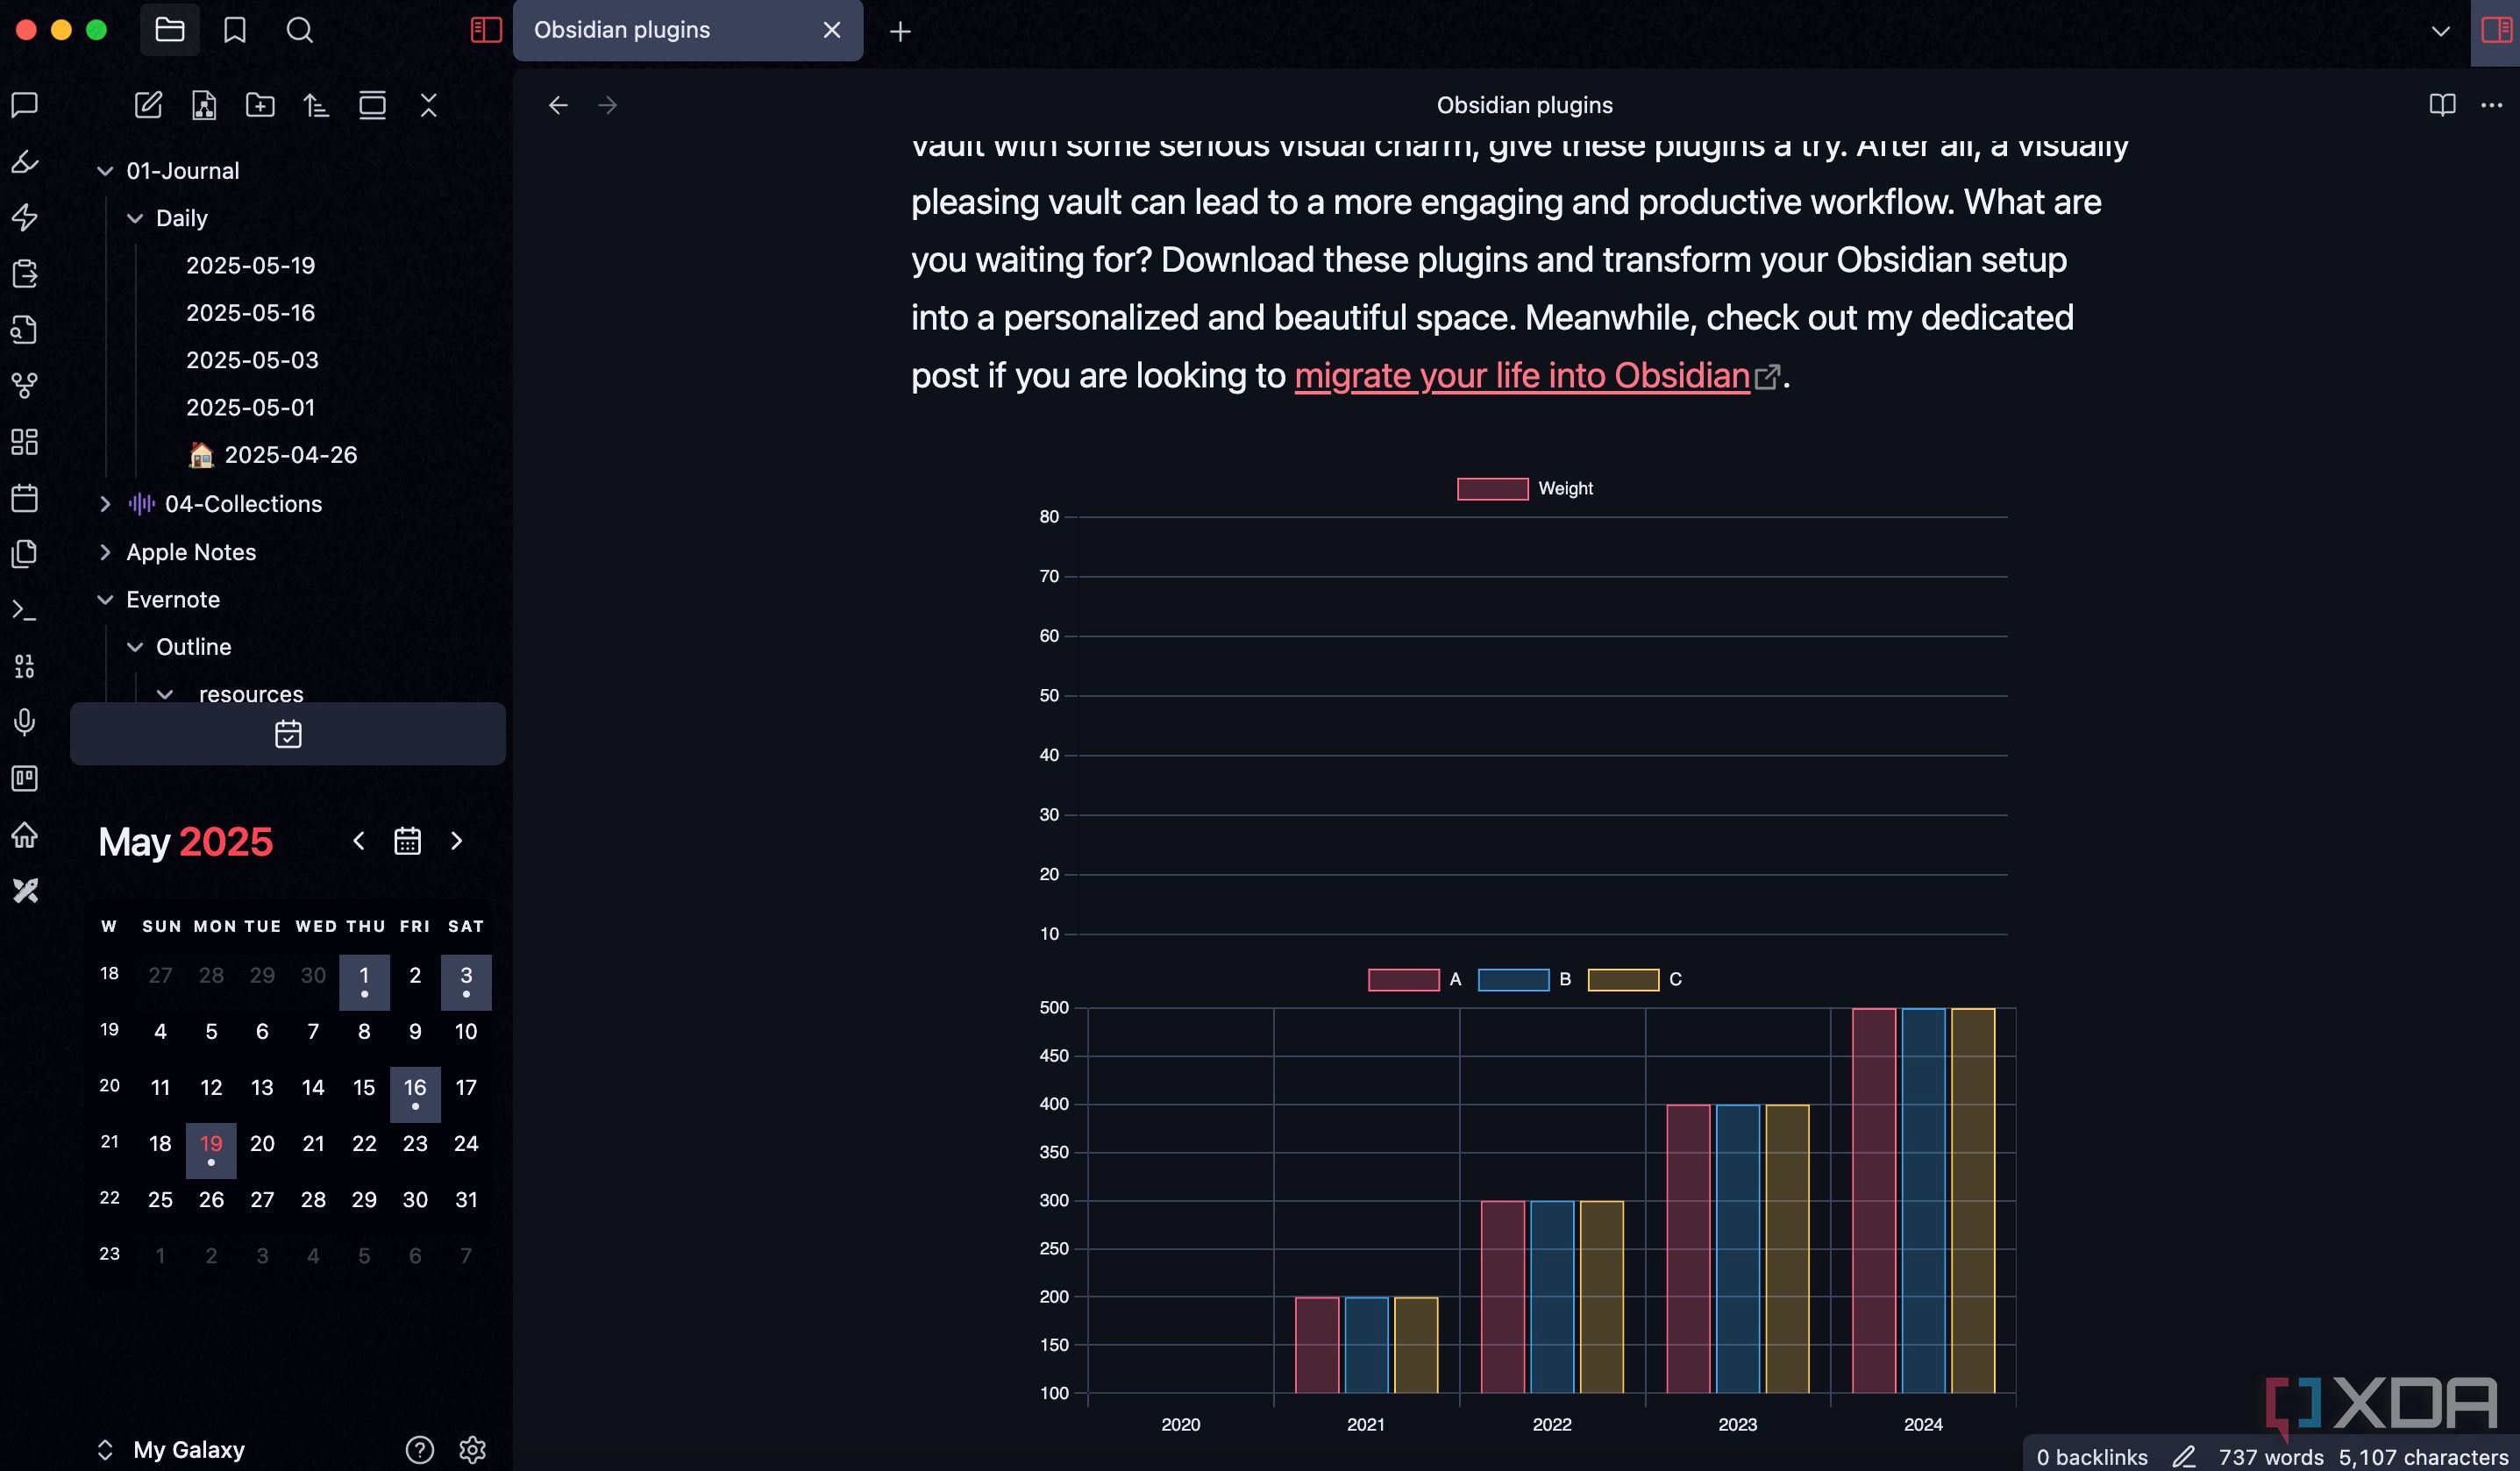Collapse all folders in the file explorer
The image size is (2520, 1471).
pyautogui.click(x=429, y=104)
